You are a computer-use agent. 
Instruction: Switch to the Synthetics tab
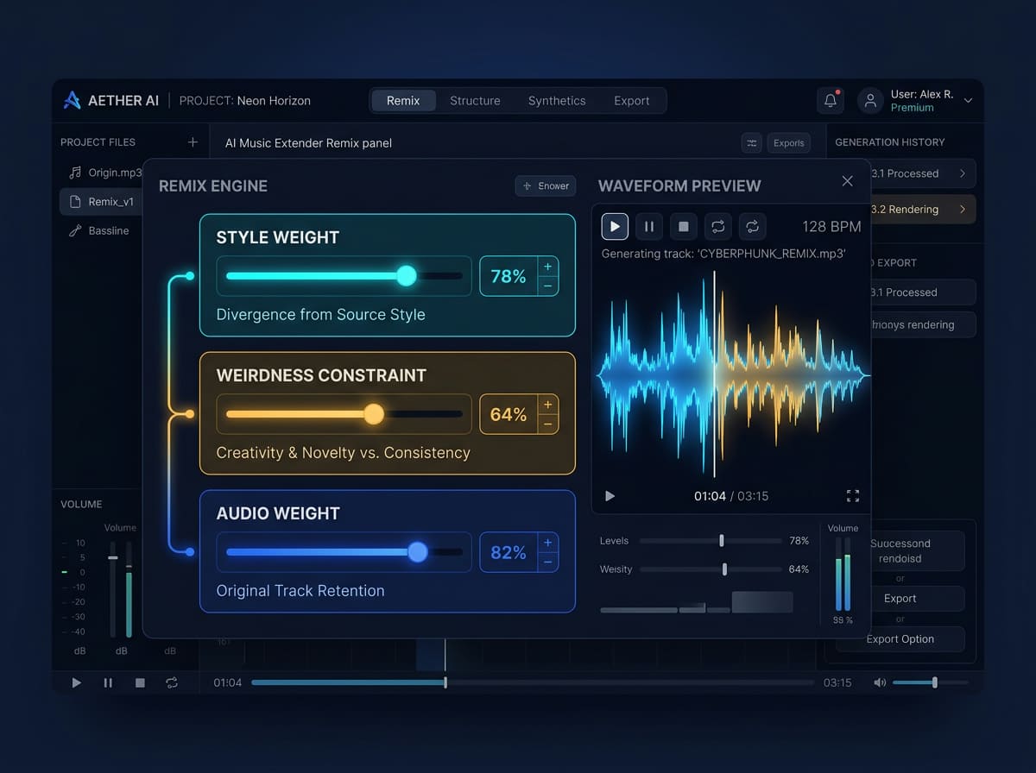556,100
